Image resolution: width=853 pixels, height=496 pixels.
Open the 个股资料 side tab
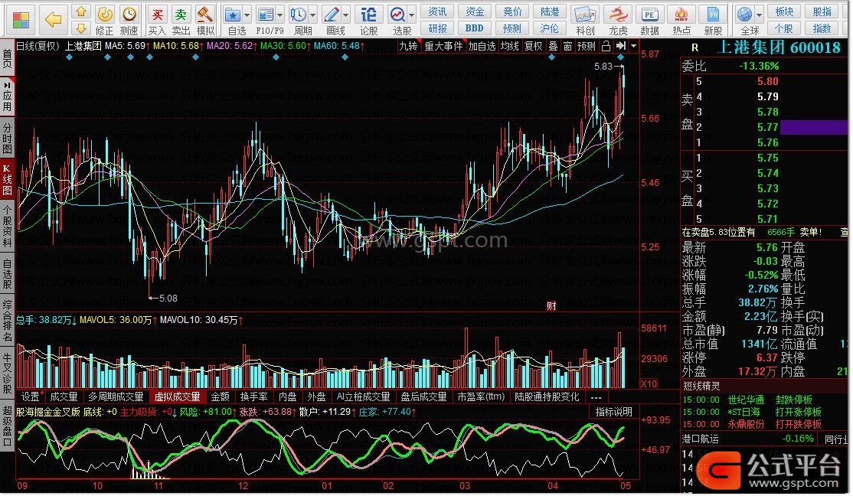[7, 227]
